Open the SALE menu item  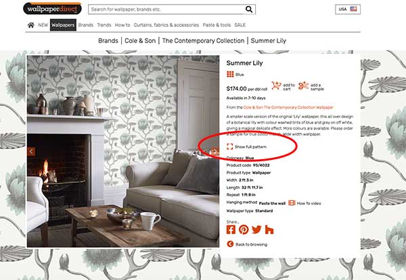click(x=240, y=25)
